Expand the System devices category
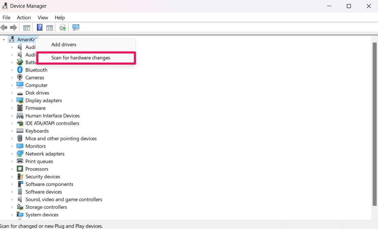This screenshot has height=229, width=378. [x=12, y=214]
